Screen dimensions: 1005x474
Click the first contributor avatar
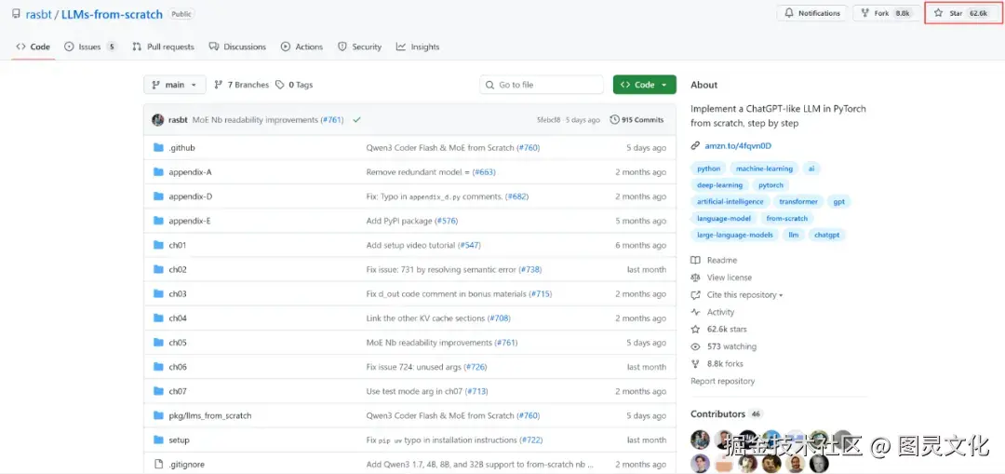[x=701, y=440]
